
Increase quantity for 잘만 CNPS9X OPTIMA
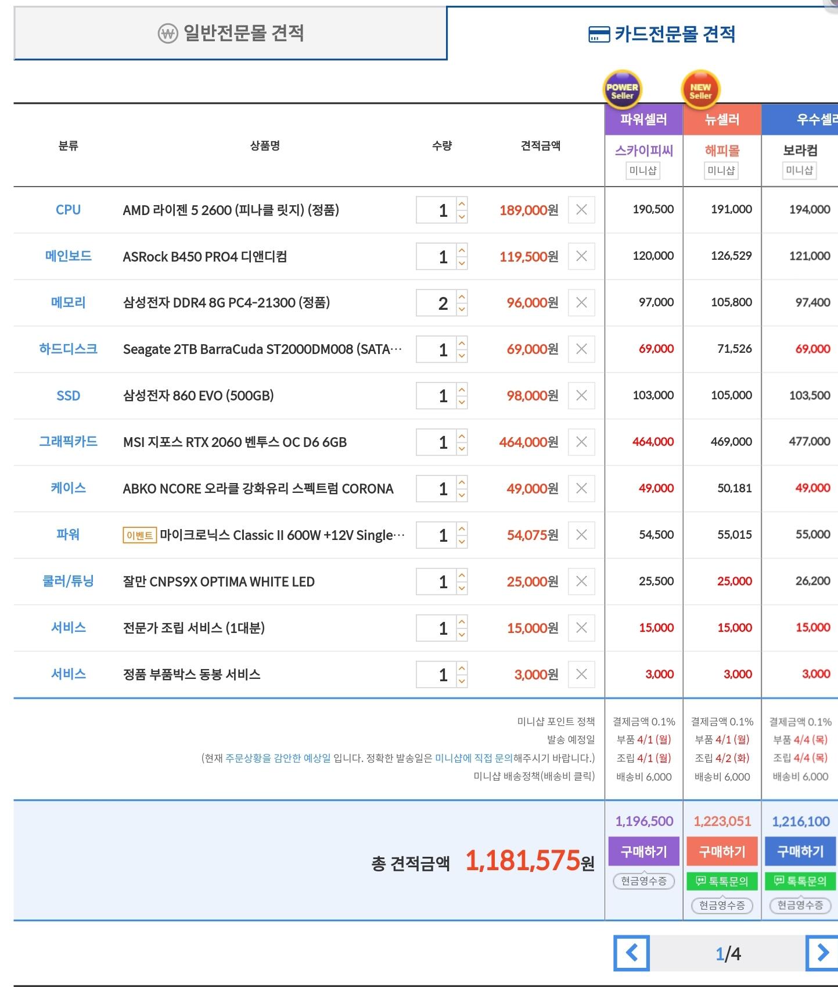click(462, 575)
